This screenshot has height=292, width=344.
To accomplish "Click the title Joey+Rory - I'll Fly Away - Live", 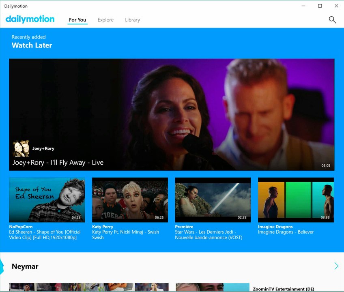I will click(58, 163).
